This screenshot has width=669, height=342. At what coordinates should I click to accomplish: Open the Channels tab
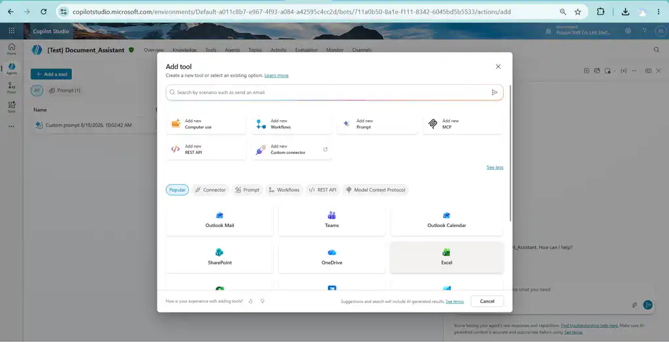click(361, 50)
